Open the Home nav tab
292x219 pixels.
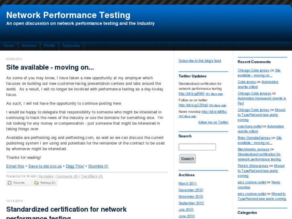(x=9, y=46)
